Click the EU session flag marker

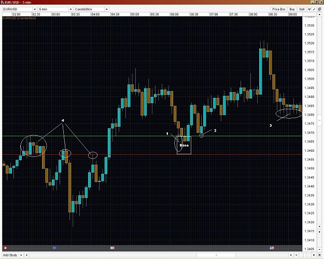(x=54, y=248)
